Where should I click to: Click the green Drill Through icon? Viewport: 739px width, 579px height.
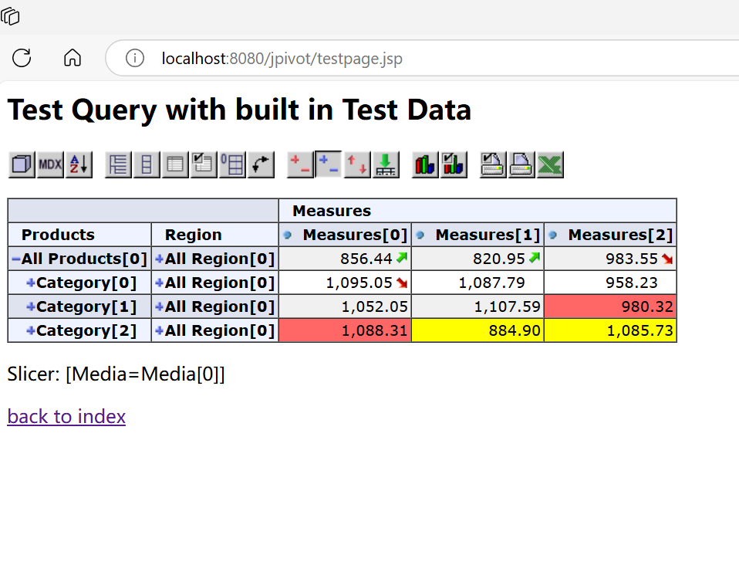(x=386, y=164)
